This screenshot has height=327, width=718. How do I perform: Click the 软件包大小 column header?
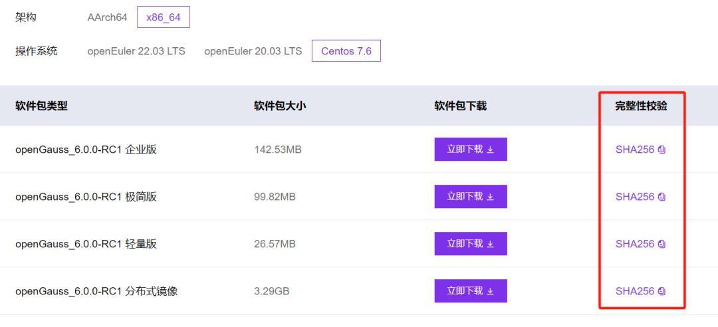280,106
